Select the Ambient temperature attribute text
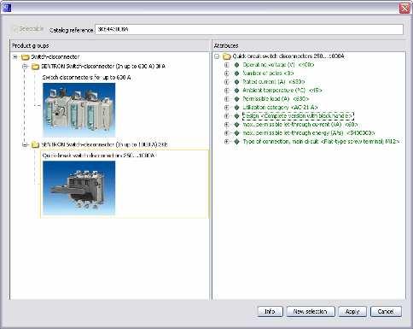Image resolution: width=413 pixels, height=329 pixels. pos(282,91)
